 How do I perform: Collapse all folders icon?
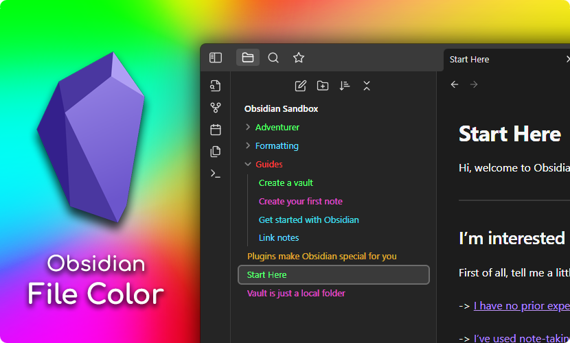click(x=367, y=86)
